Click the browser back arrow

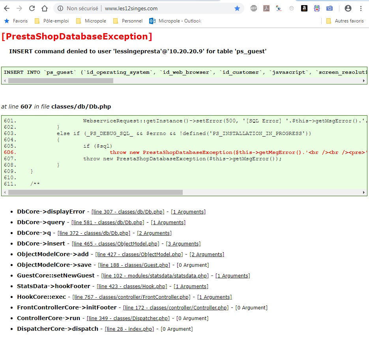[7, 8]
